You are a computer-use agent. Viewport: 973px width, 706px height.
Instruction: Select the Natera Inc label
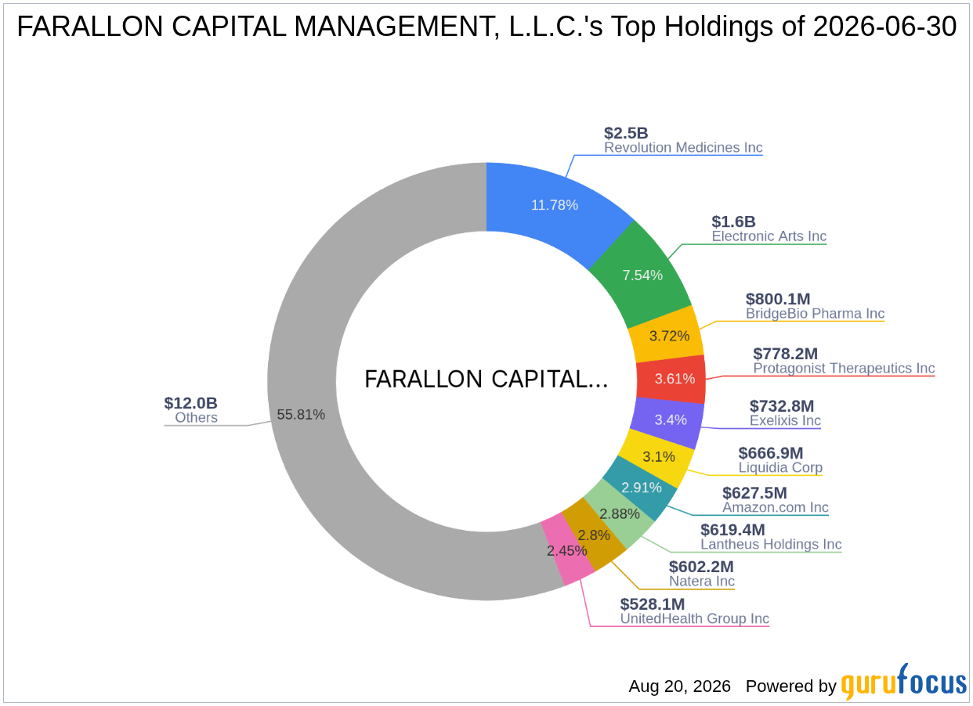pyautogui.click(x=702, y=582)
